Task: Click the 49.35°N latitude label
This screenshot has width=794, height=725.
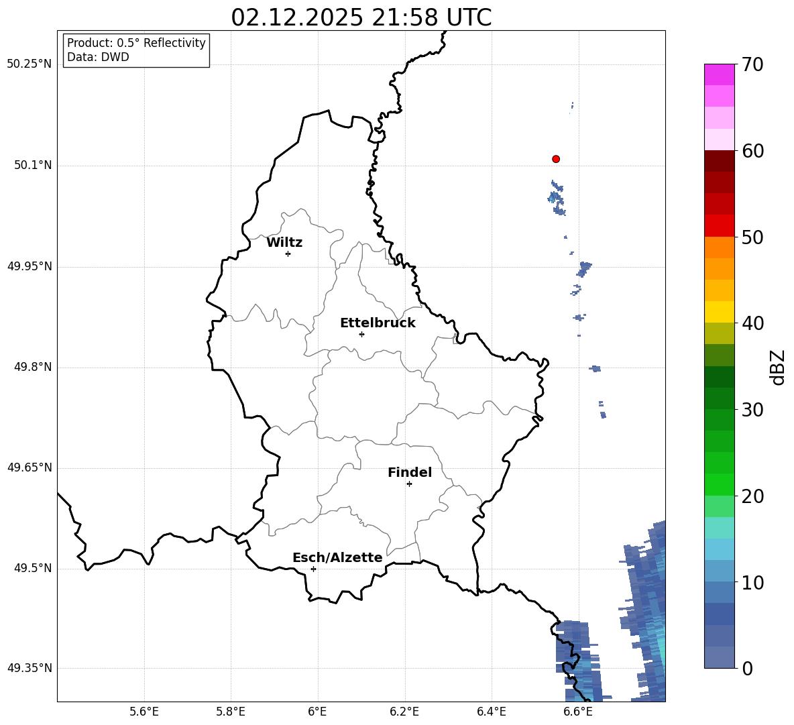Action: 30,668
